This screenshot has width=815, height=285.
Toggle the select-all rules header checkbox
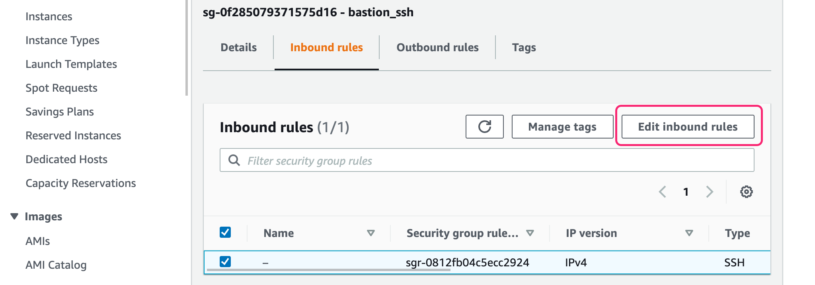[225, 232]
